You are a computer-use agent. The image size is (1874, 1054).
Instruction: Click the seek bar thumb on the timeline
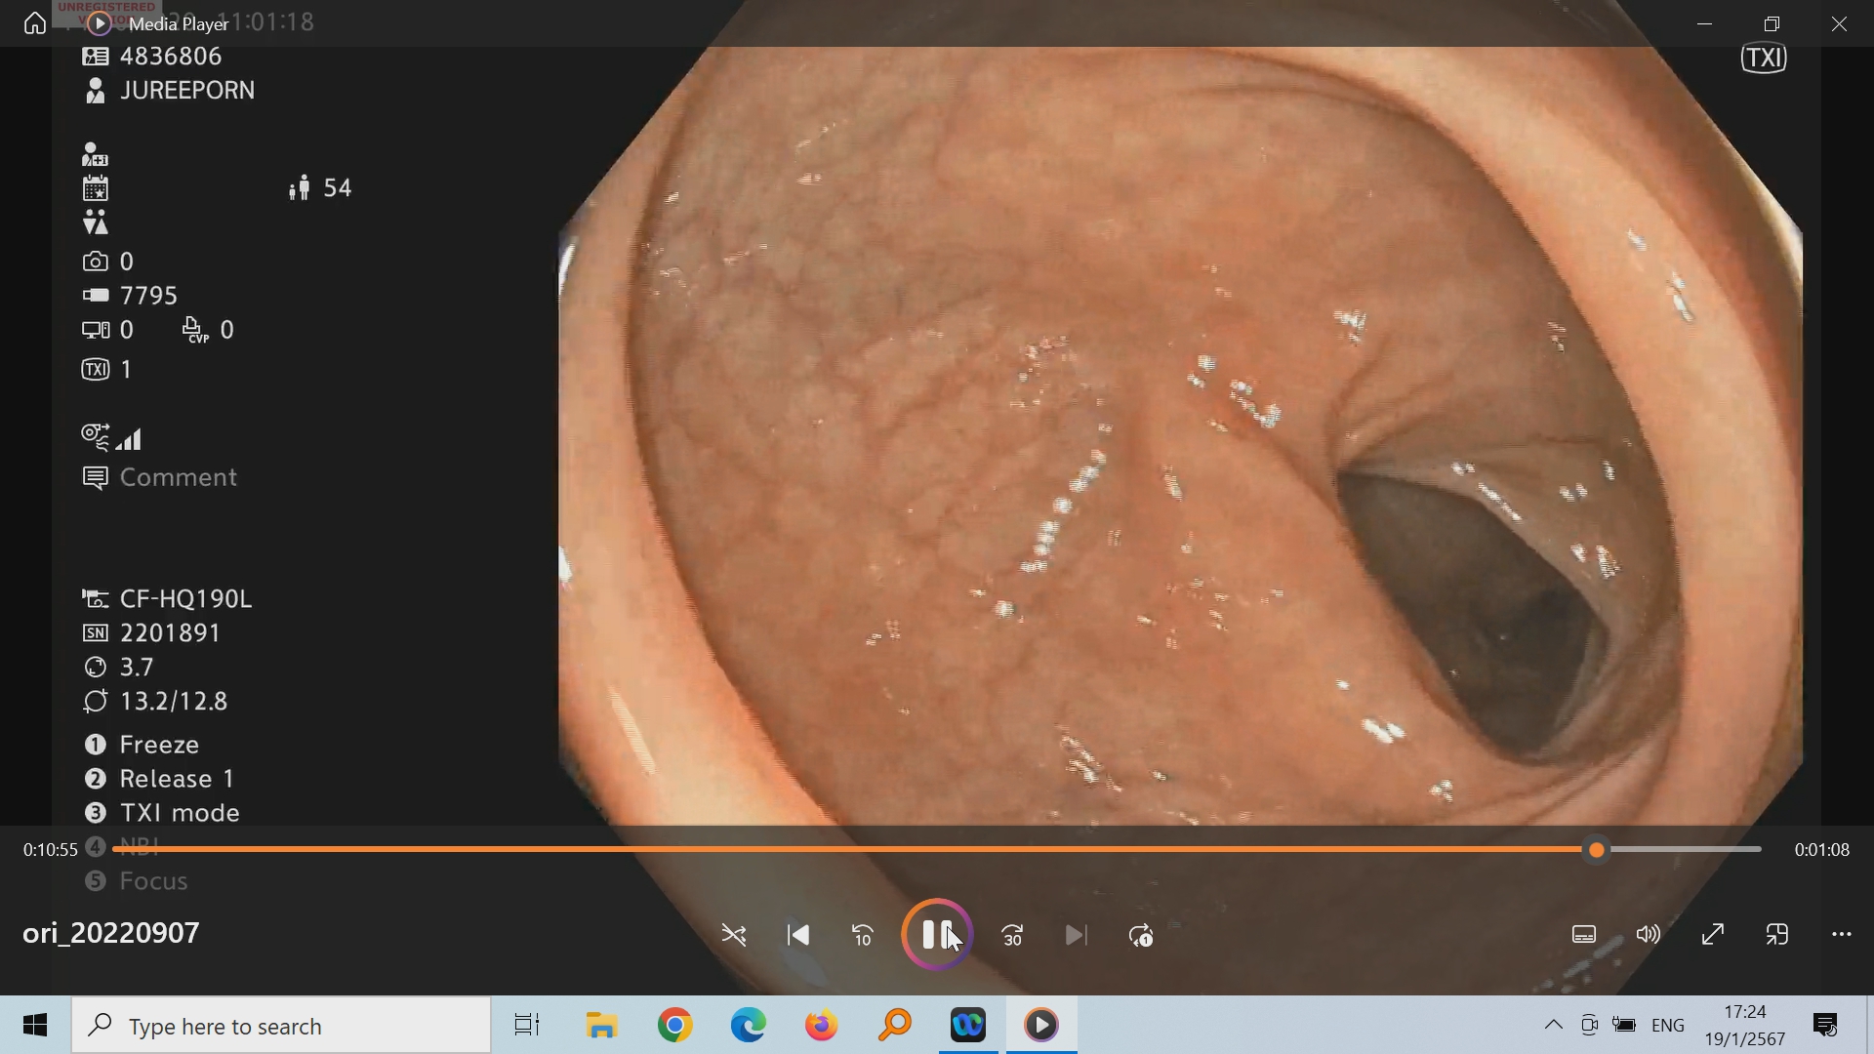1597,850
